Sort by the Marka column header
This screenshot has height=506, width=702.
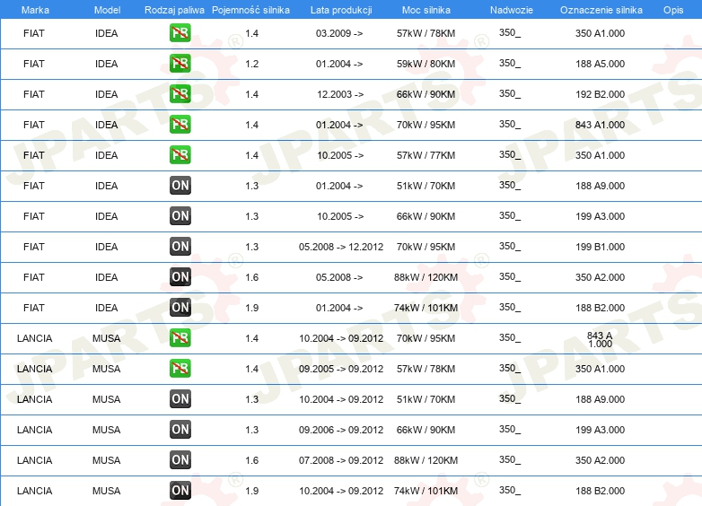click(x=35, y=10)
